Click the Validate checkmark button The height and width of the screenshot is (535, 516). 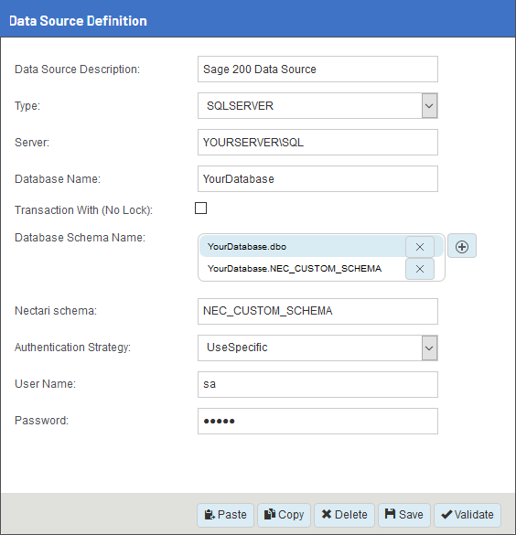pyautogui.click(x=468, y=515)
